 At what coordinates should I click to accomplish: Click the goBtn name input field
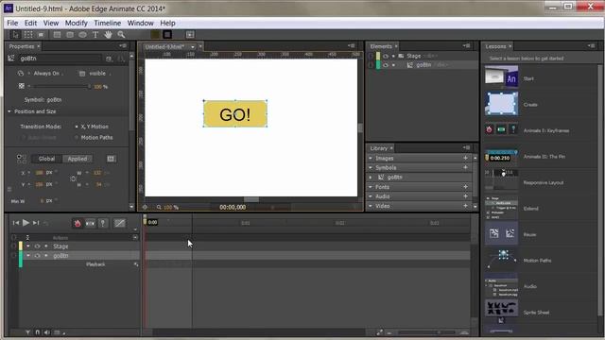60,59
